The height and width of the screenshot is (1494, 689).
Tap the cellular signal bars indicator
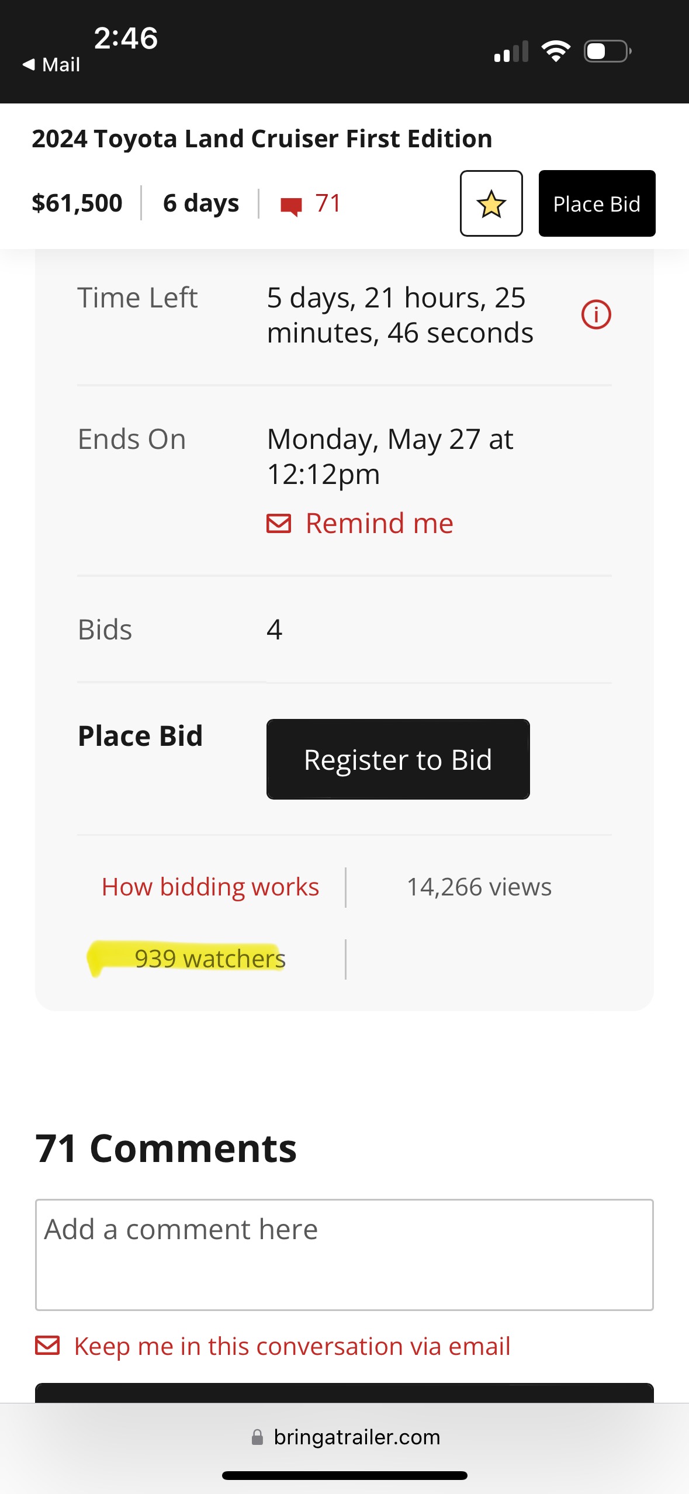[x=511, y=51]
